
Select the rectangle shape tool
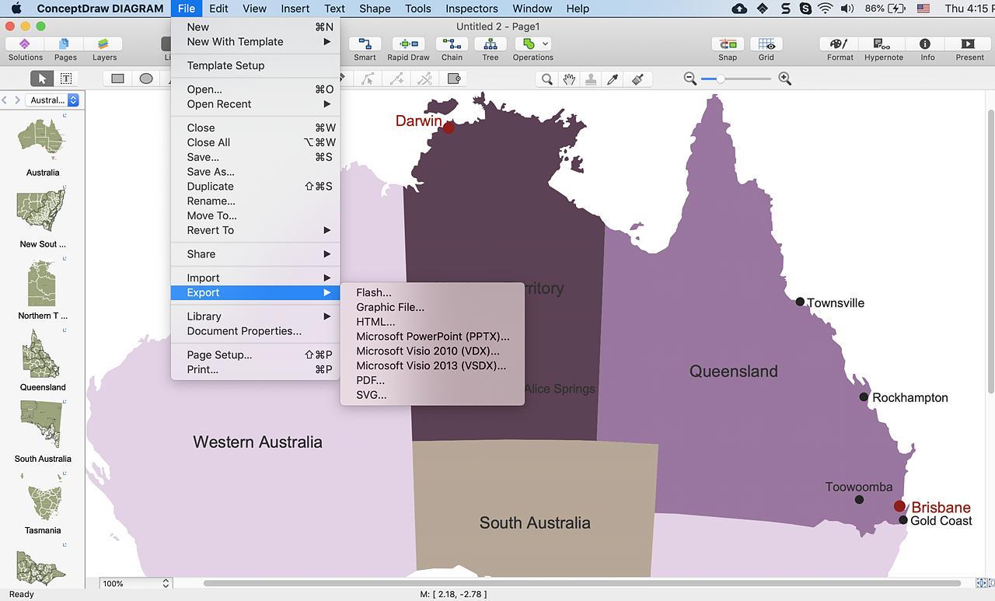(x=117, y=79)
